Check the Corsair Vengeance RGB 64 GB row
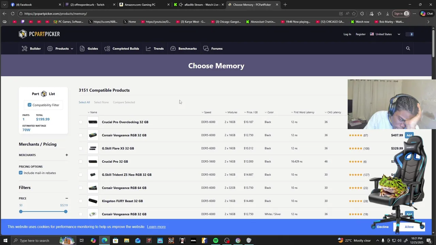This screenshot has height=245, width=436. point(80,188)
